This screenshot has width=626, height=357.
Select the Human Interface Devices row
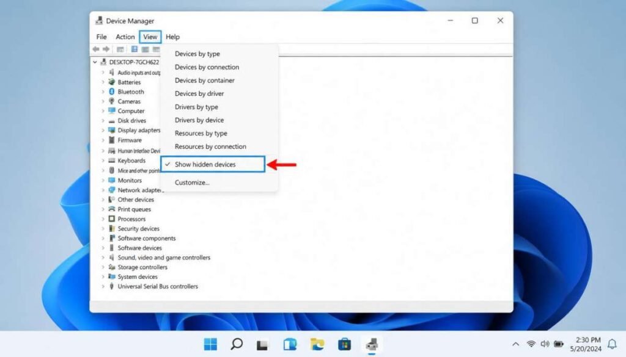[134, 151]
